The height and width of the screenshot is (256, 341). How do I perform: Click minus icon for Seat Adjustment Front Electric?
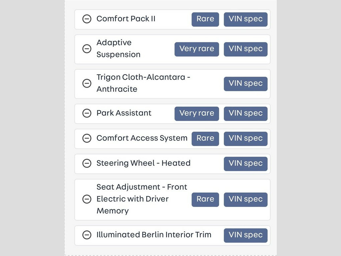point(87,199)
